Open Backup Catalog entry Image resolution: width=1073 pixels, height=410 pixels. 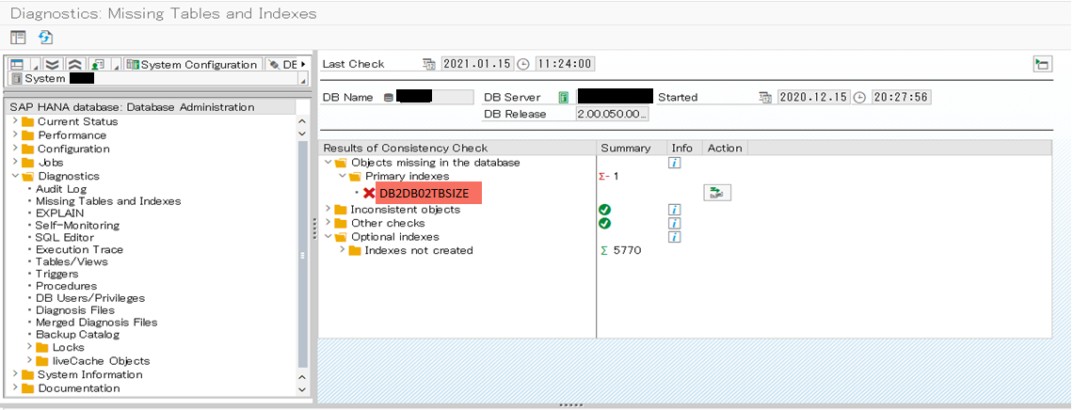(77, 334)
